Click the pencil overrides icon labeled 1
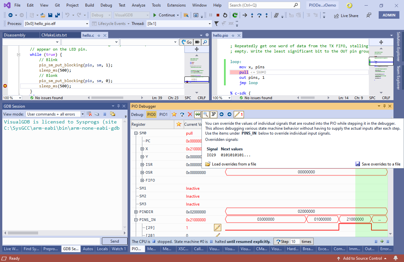The width and height of the screenshot is (404, 262). [239, 114]
